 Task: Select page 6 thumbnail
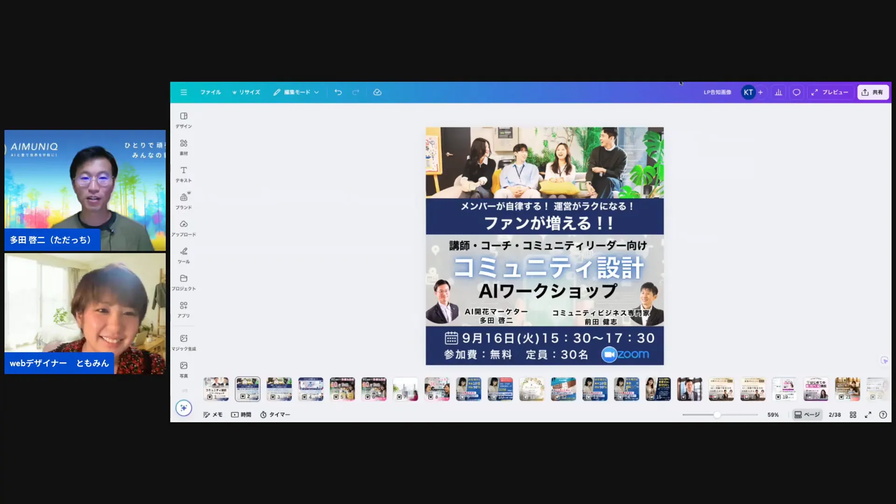coord(374,389)
